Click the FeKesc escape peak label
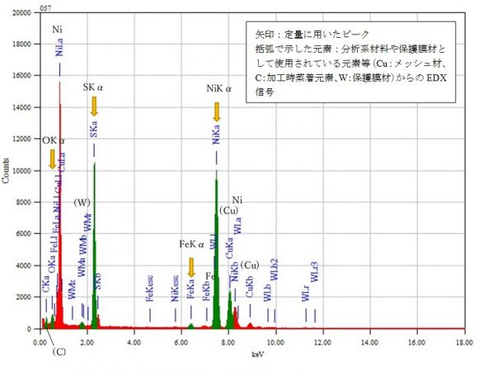479x371 pixels. (x=150, y=289)
